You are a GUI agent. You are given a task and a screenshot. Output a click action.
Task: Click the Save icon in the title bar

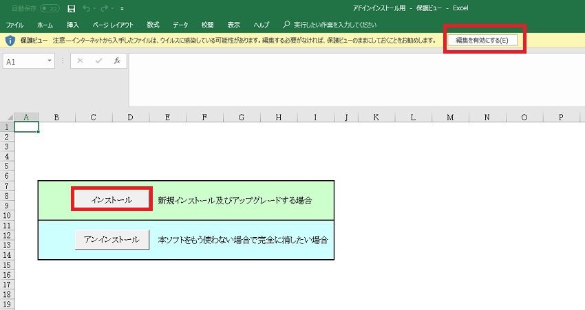(72, 9)
